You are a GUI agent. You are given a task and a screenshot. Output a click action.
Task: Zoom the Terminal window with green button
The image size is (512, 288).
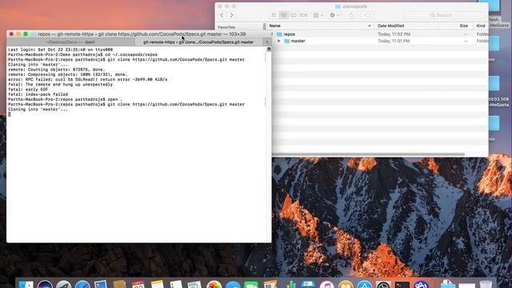tap(26, 34)
